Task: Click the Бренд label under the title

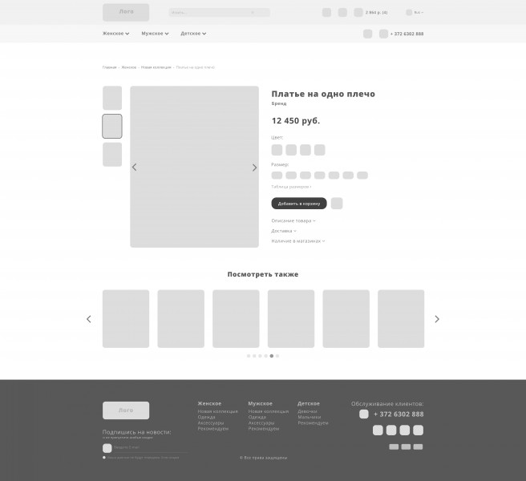Action: point(279,103)
